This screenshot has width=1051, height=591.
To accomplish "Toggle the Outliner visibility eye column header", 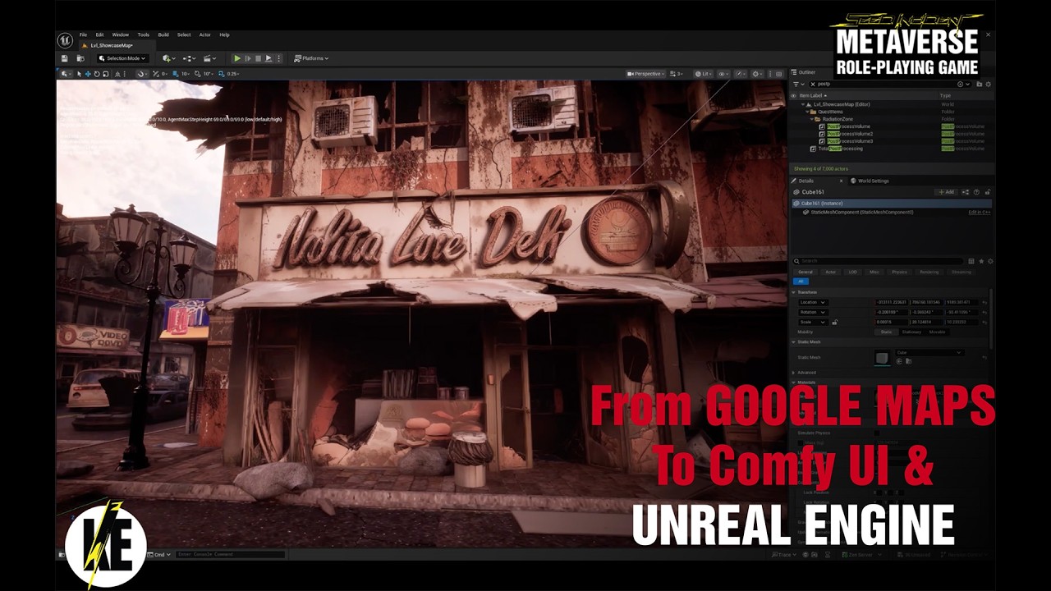I will pyautogui.click(x=793, y=96).
